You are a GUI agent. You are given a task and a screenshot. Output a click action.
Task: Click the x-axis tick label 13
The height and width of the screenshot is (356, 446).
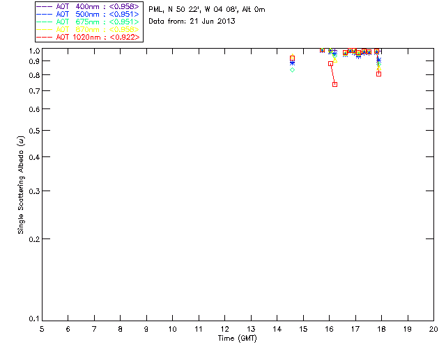[x=251, y=329]
